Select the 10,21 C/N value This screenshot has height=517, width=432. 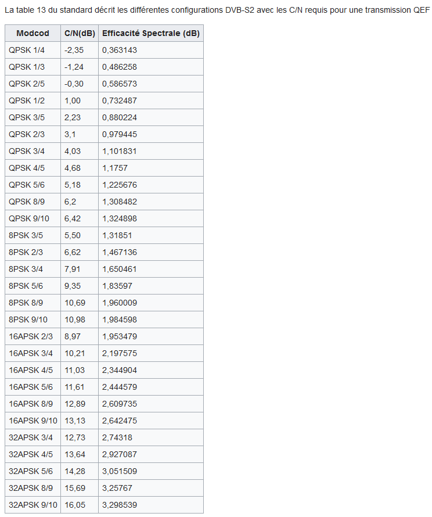click(74, 353)
